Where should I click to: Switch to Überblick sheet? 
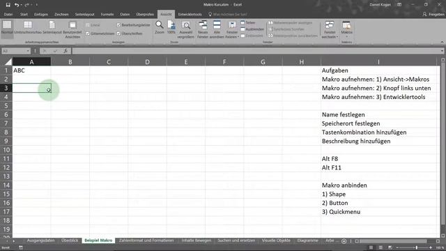70,241
